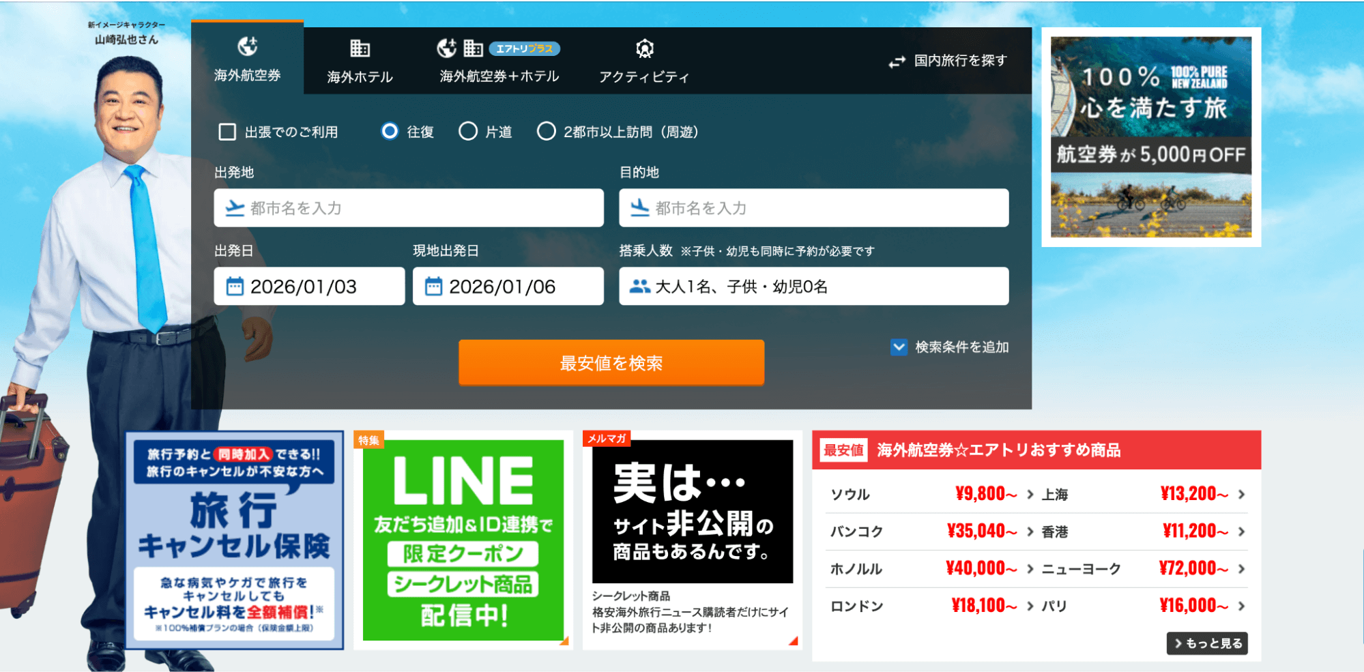
Task: Click the landing plane icon in 目的地
Action: click(x=639, y=208)
